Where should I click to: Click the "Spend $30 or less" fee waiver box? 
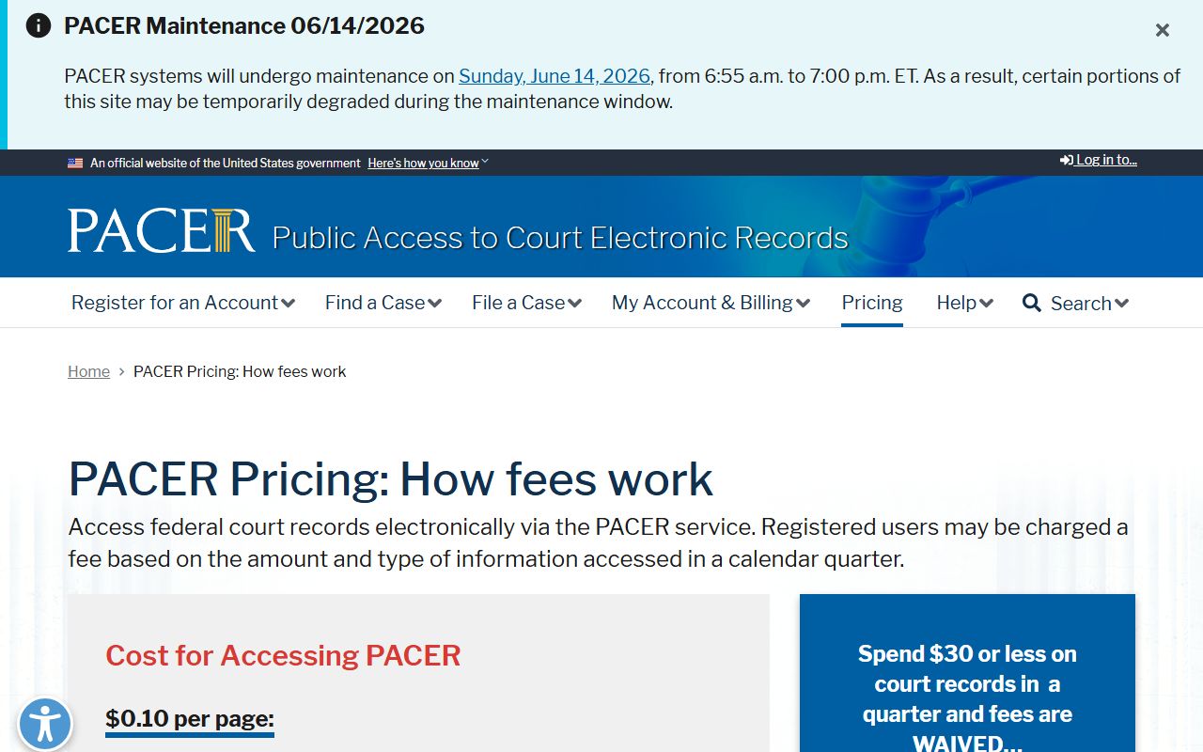(967, 673)
